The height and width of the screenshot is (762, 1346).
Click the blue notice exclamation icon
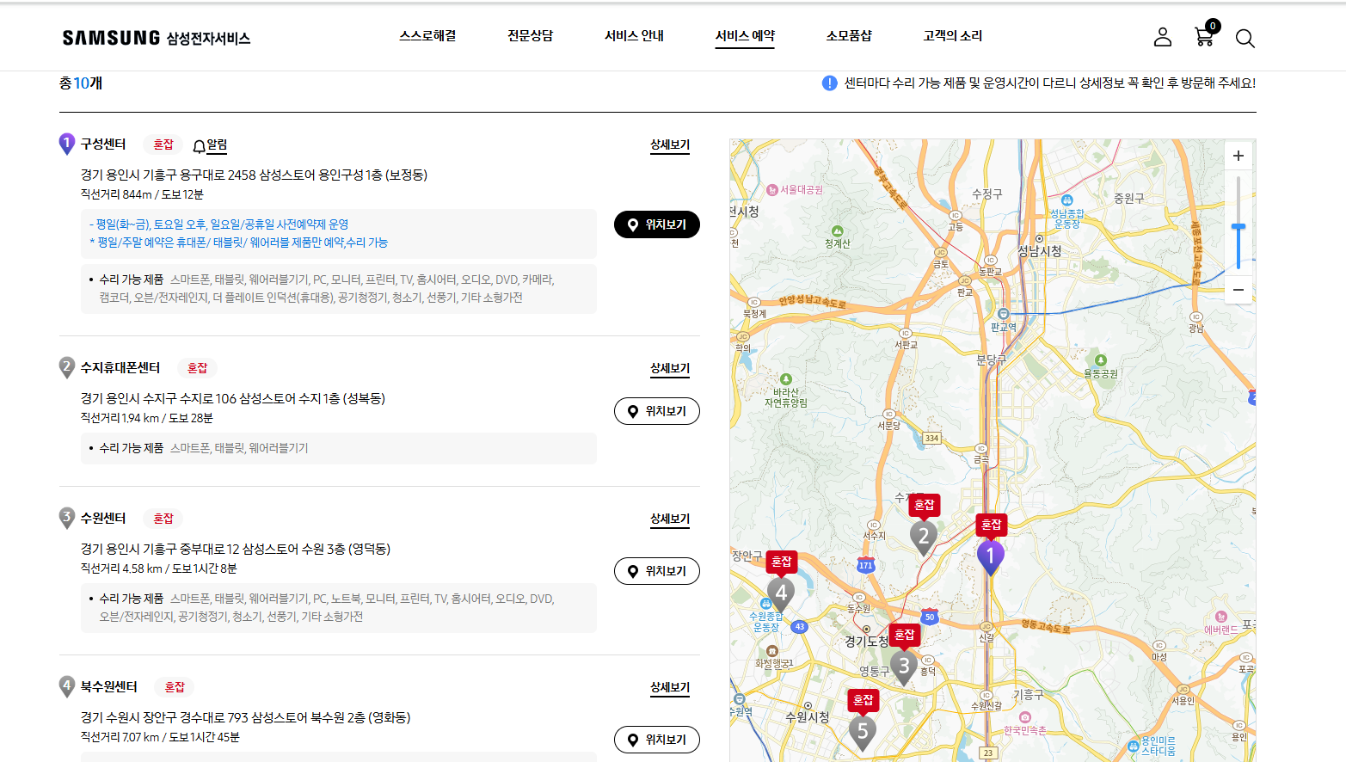click(829, 83)
